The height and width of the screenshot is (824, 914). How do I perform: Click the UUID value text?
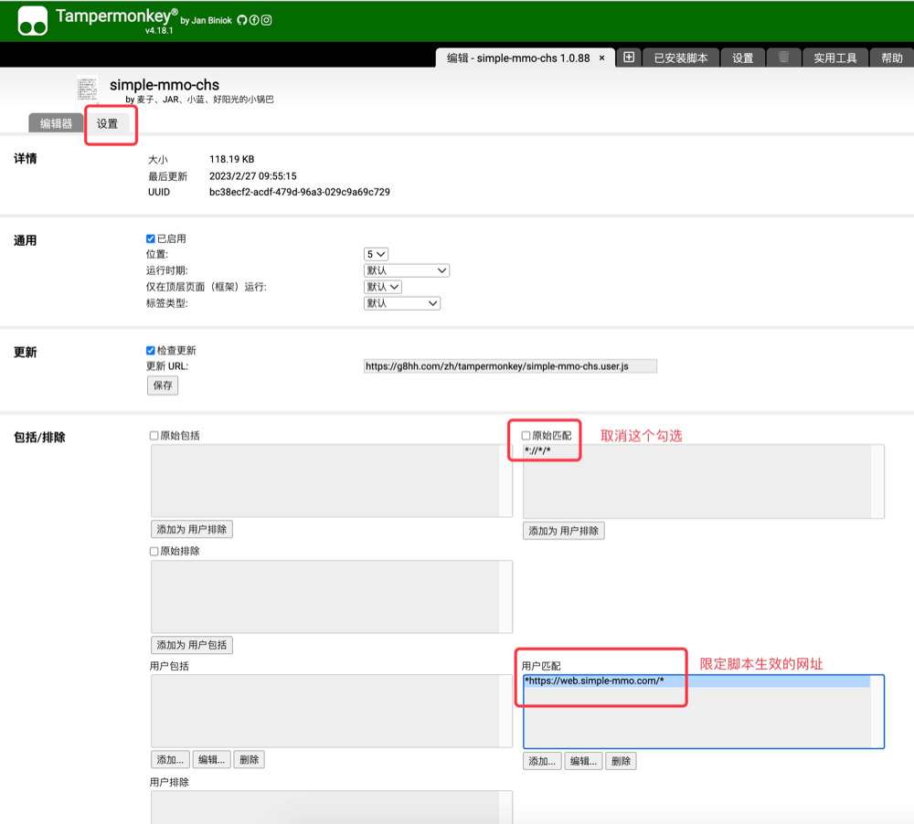point(300,192)
